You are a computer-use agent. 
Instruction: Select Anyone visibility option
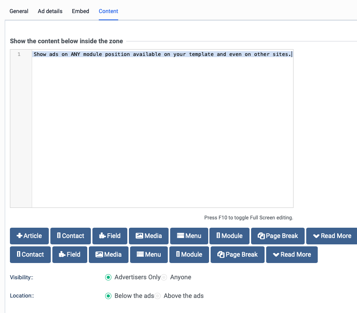point(164,277)
